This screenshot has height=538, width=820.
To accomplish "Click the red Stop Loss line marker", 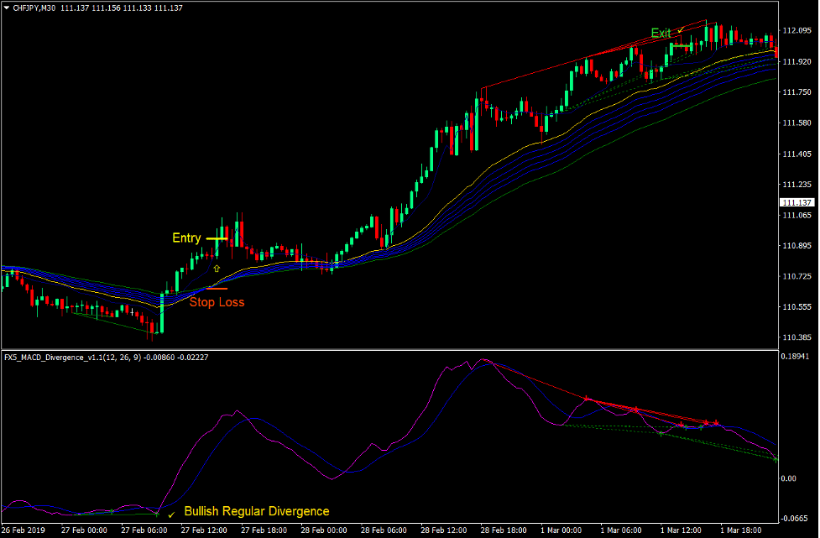I will [x=217, y=289].
